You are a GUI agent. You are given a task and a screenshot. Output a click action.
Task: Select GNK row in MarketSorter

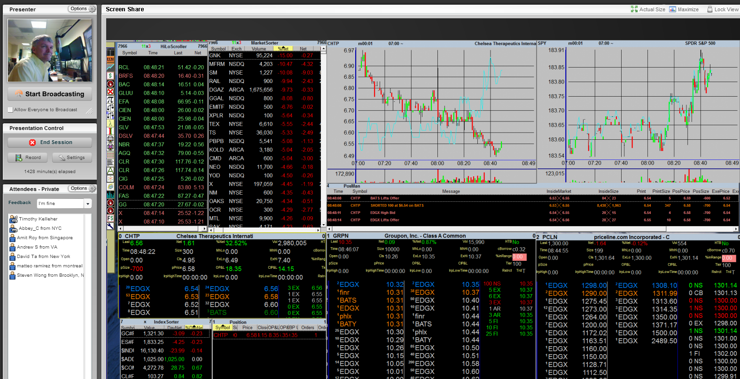265,55
